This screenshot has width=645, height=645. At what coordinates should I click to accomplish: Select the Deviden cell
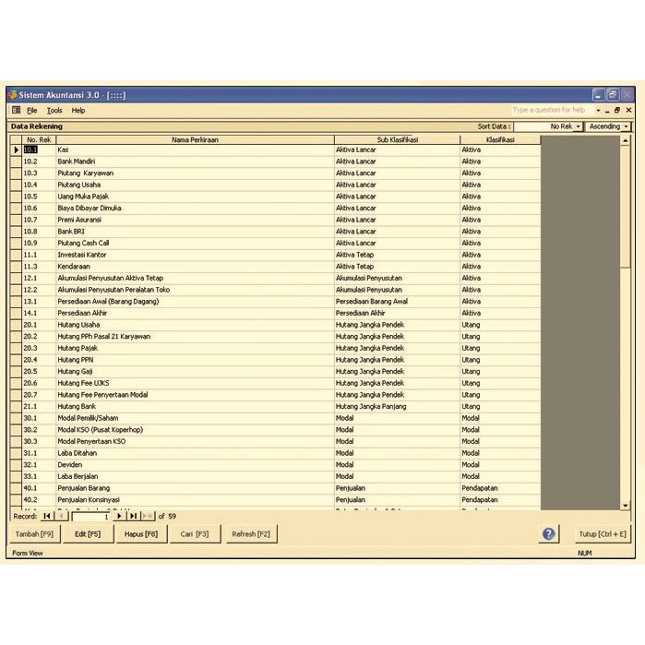point(195,464)
